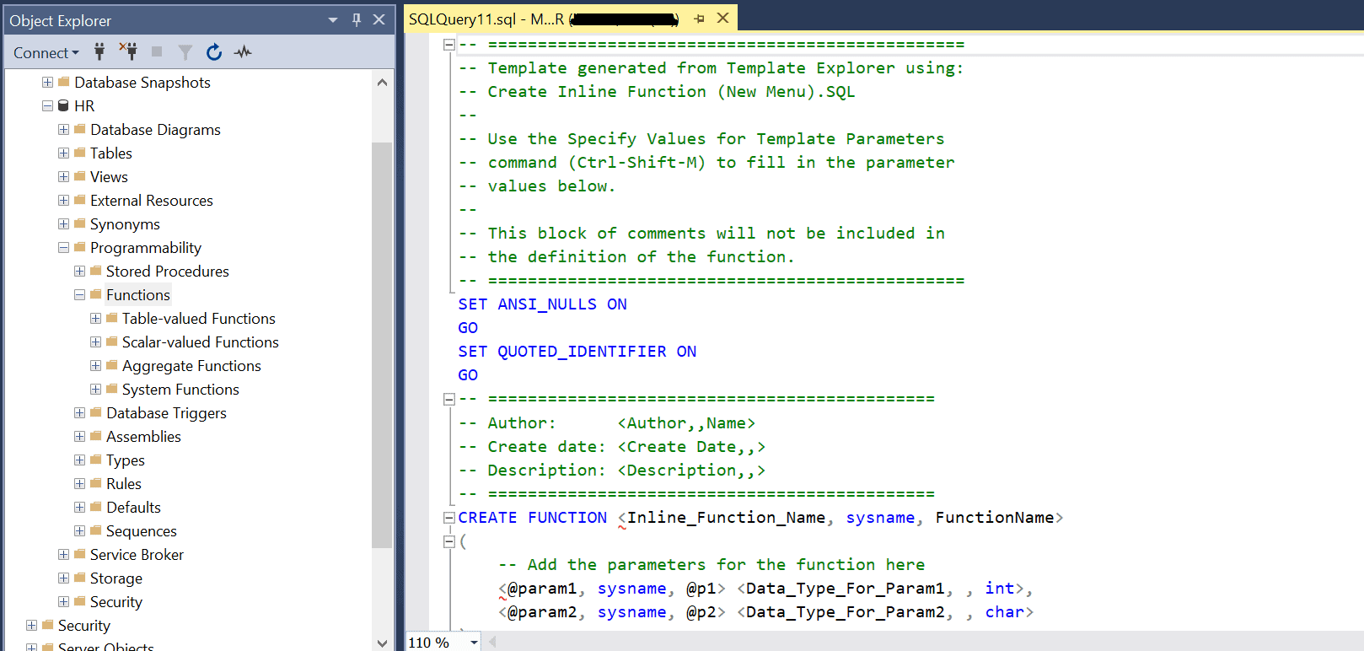Click the gray Stop square icon
1364x651 pixels.
pyautogui.click(x=157, y=52)
